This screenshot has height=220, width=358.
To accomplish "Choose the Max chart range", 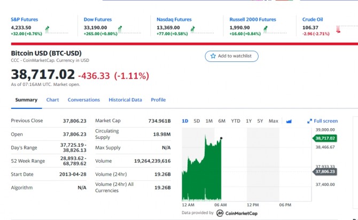I will coord(274,121).
